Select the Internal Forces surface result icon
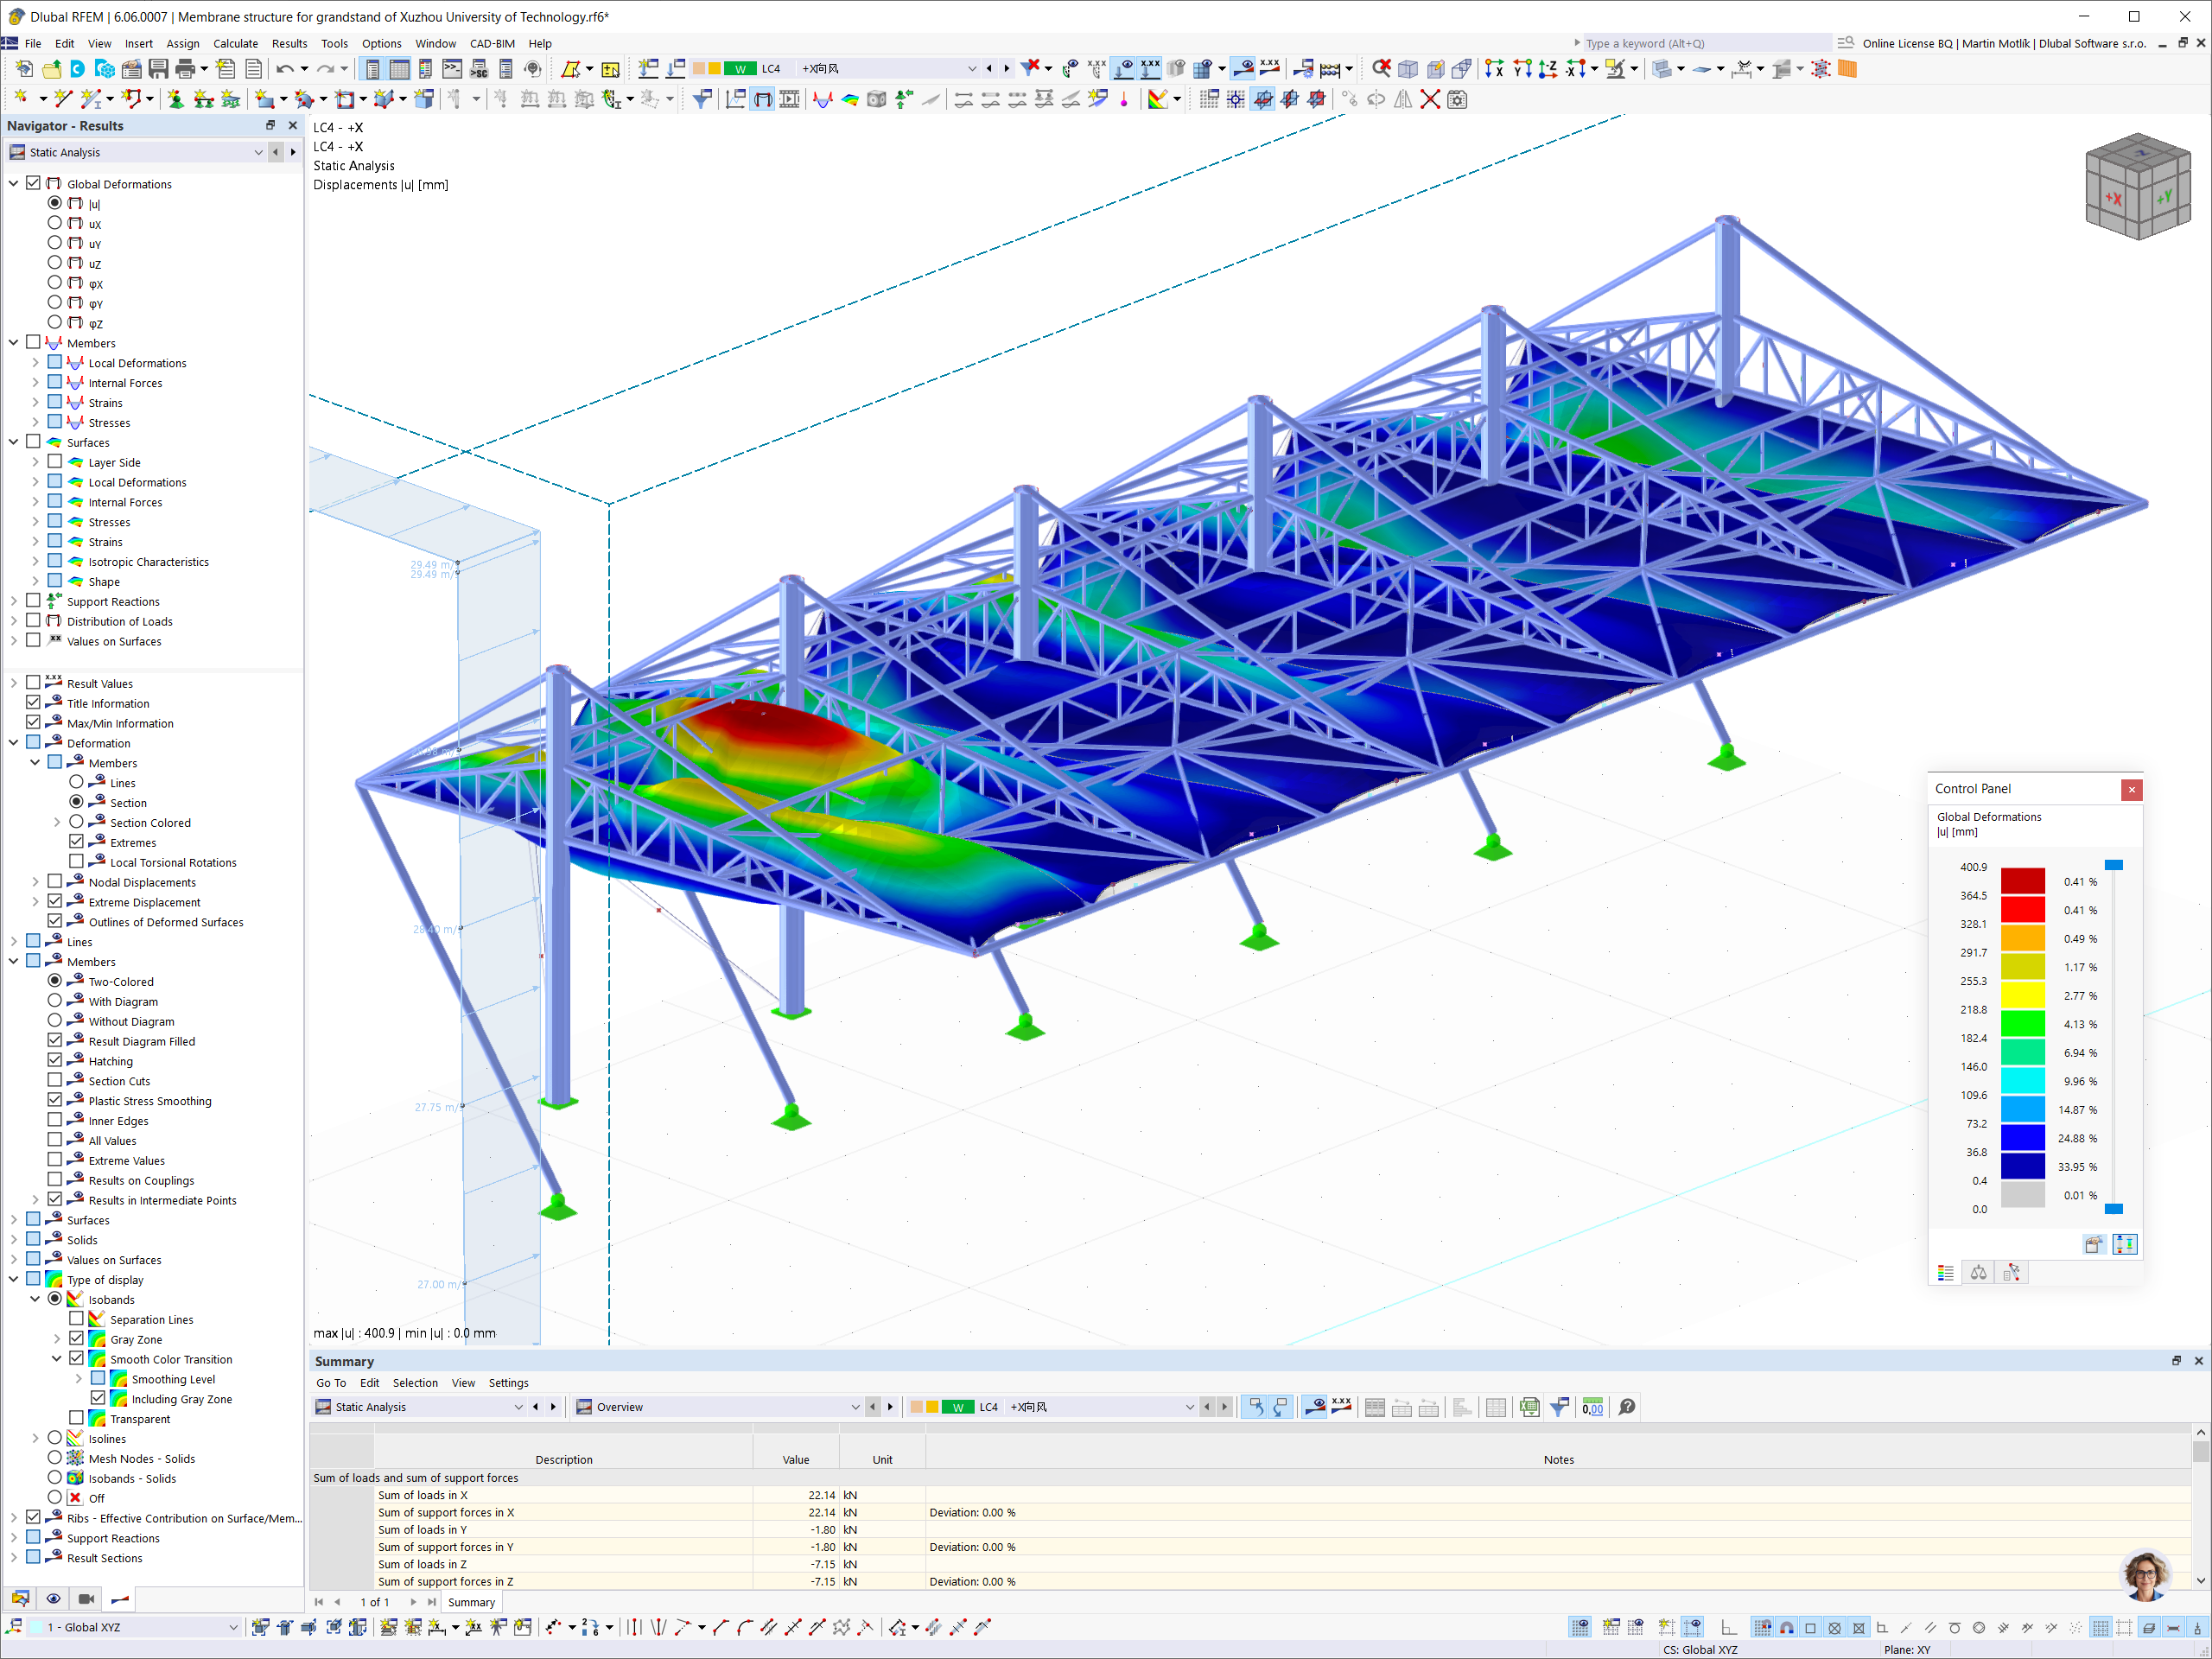The width and height of the screenshot is (2212, 1659). [75, 502]
